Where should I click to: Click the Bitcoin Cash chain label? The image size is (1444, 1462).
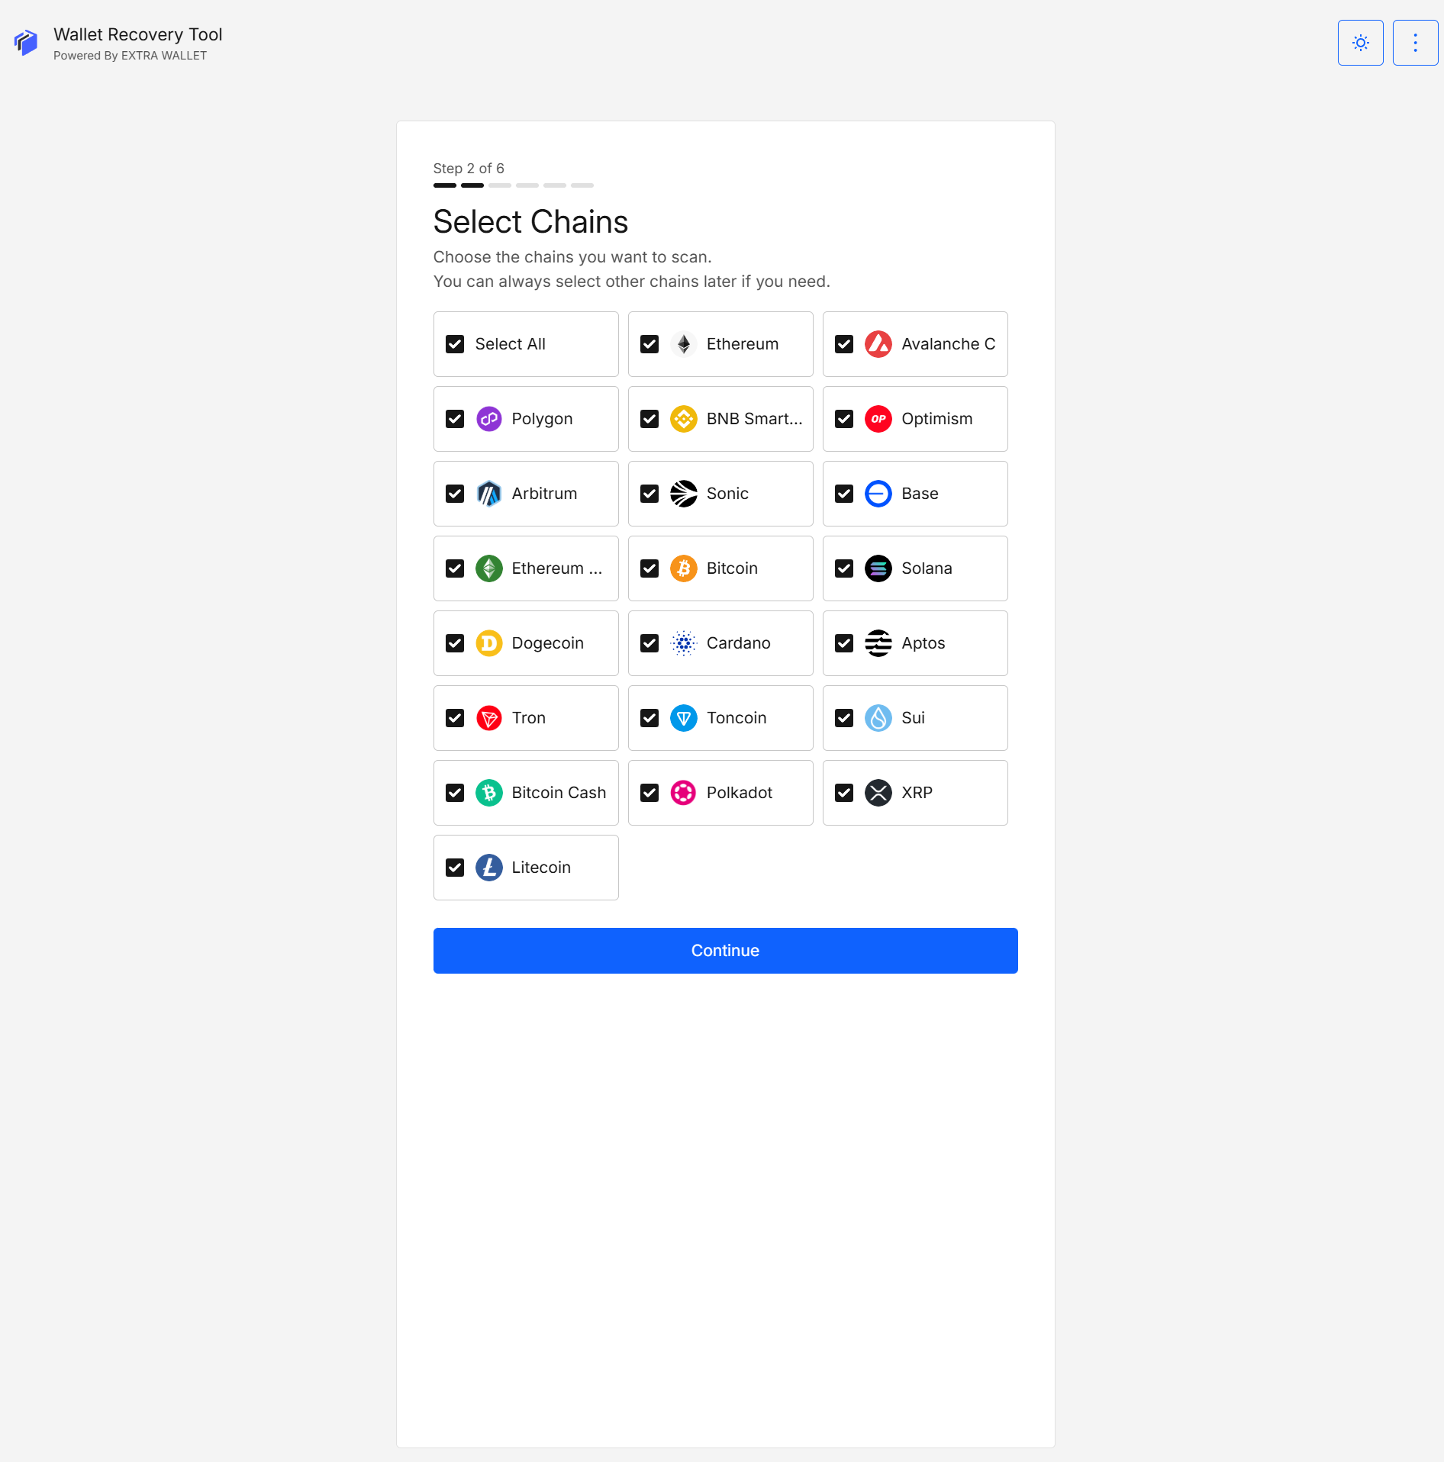coord(559,793)
